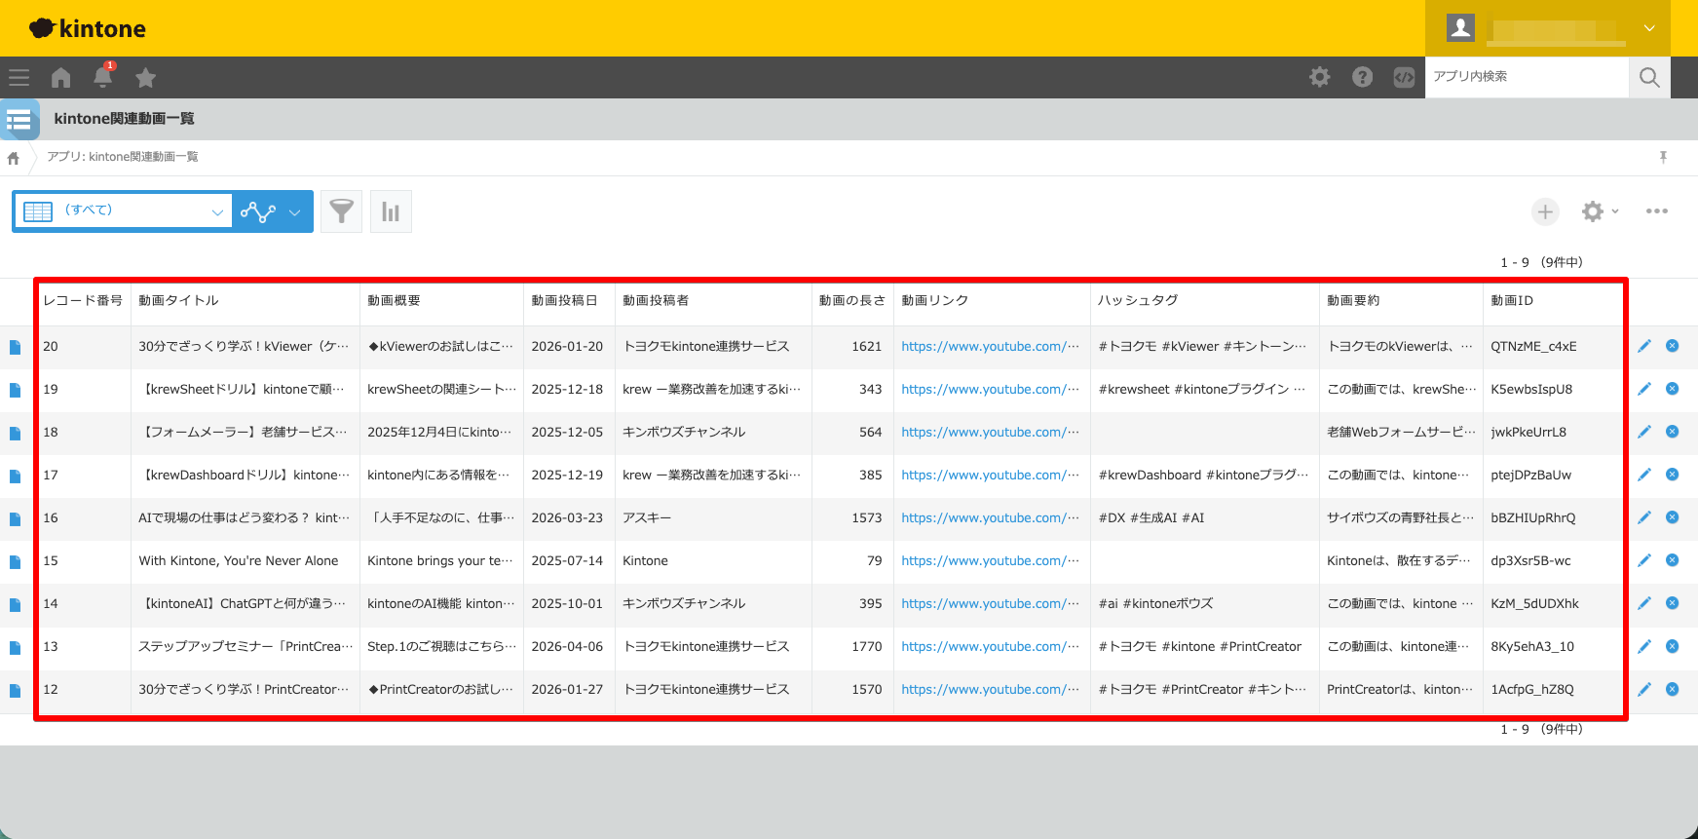Edit record 18 with pencil icon

tap(1644, 432)
